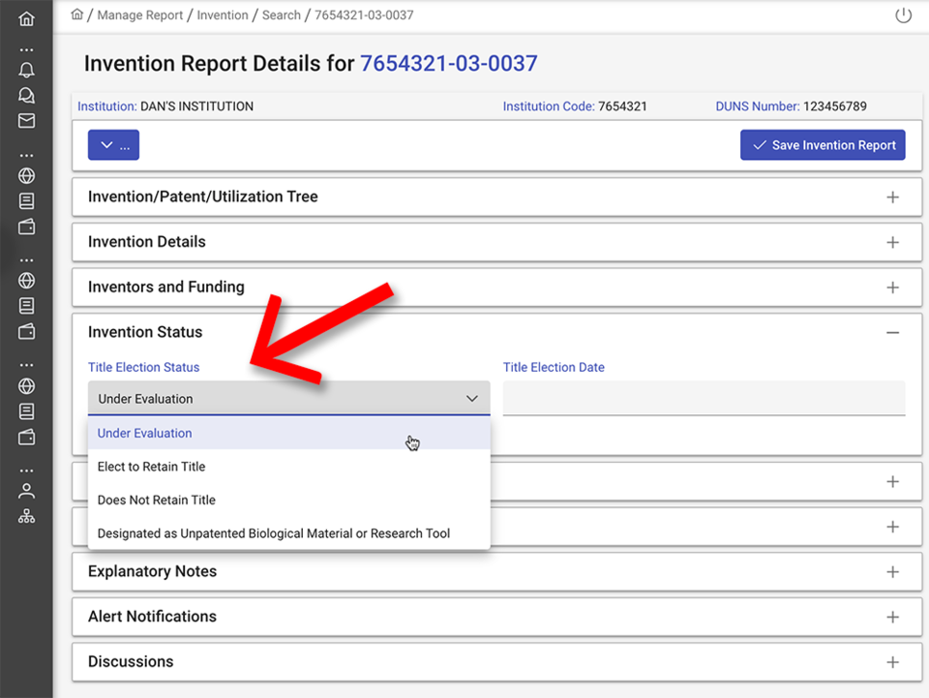Collapse the Invention Status section
This screenshot has width=929, height=698.
click(x=892, y=331)
